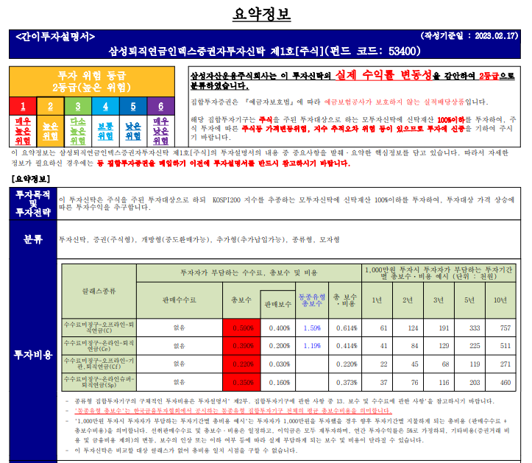This screenshot has width=532, height=463.
Task: Click the "333" five-year cost value
Action: [x=475, y=328]
